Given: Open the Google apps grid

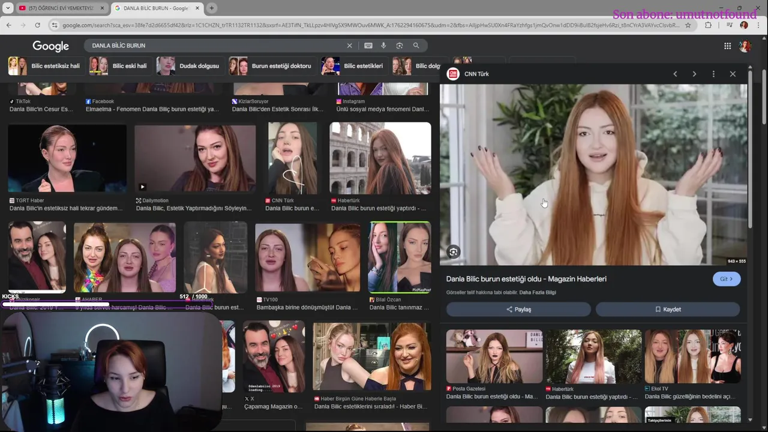Looking at the screenshot, I should tap(727, 46).
